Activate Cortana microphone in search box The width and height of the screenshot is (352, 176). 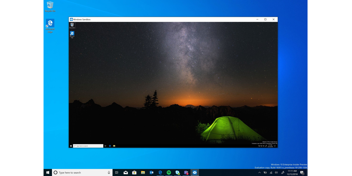coord(109,172)
